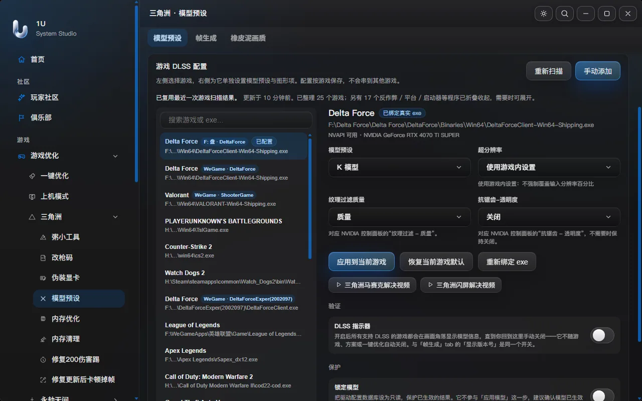Viewport: 642px width, 401px height.
Task: Switch theme with the sun icon
Action: click(x=544, y=14)
